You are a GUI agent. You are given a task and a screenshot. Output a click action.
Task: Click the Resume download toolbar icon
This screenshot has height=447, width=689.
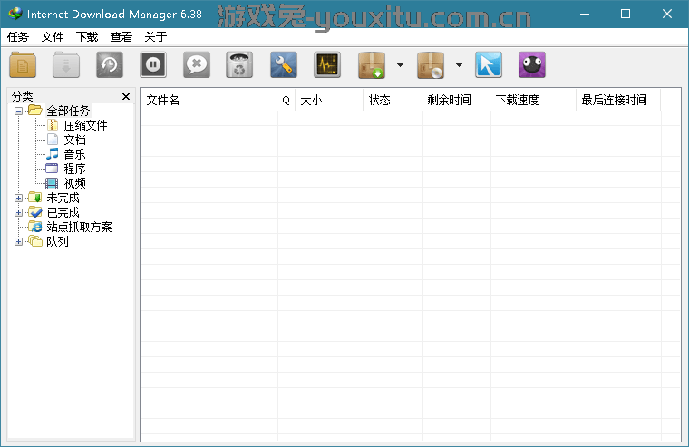click(x=66, y=65)
